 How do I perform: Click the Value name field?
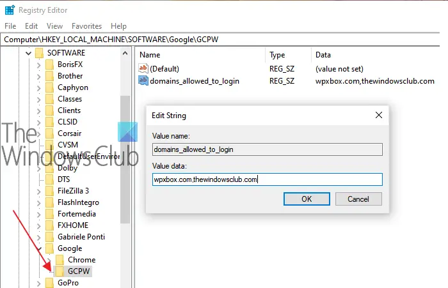[267, 149]
